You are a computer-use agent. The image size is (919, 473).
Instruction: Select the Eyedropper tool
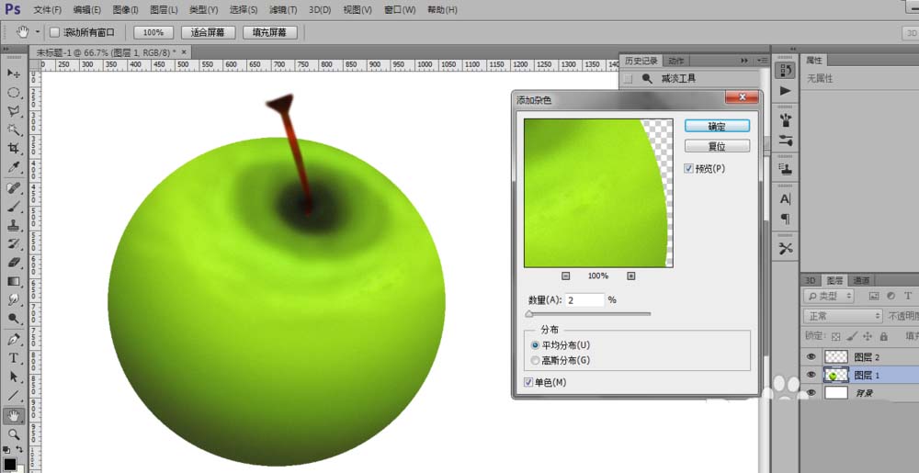(14, 168)
